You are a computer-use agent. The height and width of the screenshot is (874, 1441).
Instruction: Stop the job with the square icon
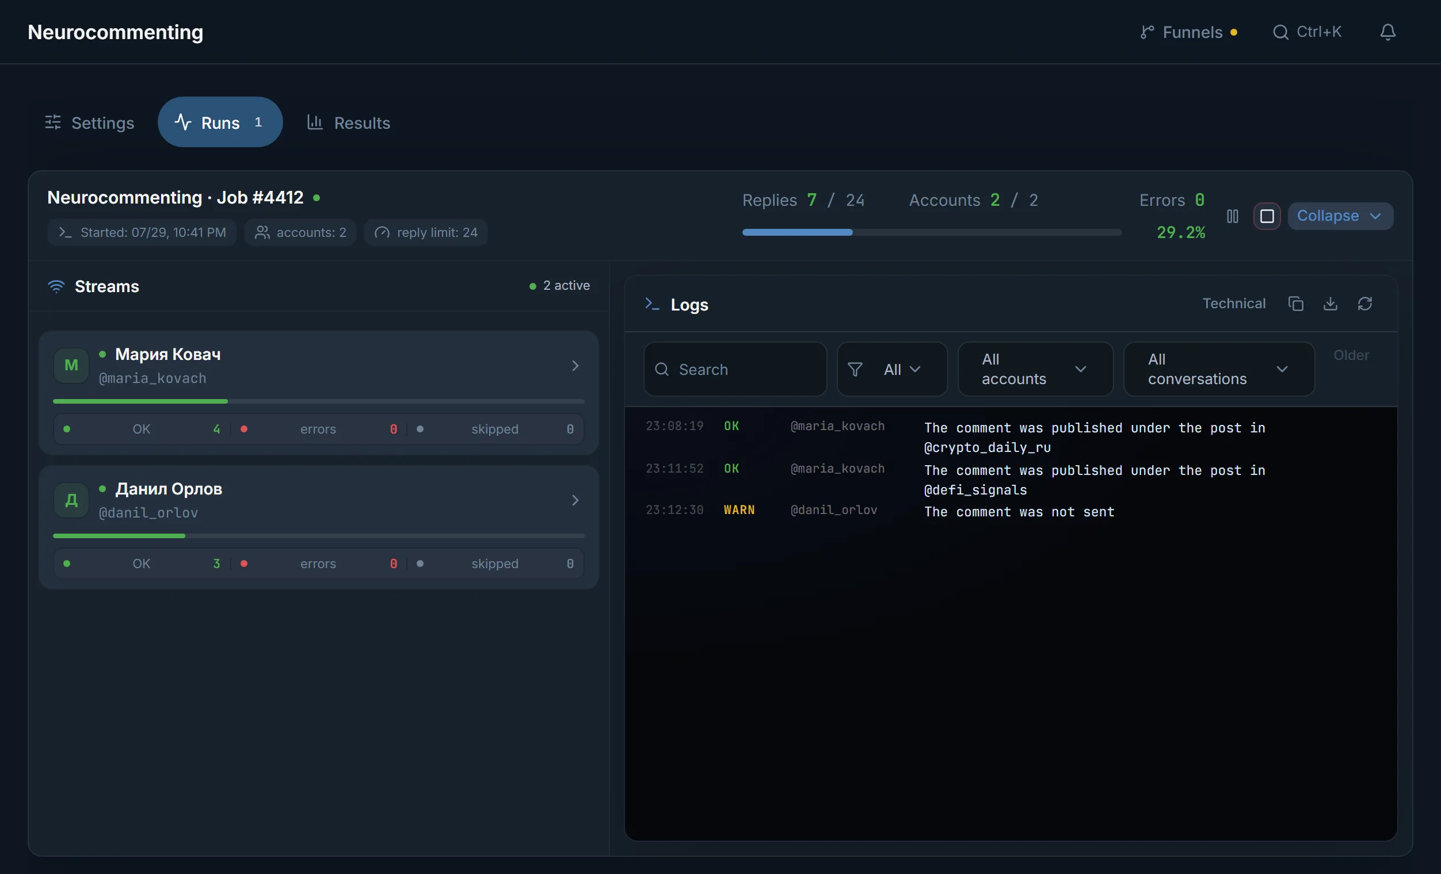[x=1267, y=216]
